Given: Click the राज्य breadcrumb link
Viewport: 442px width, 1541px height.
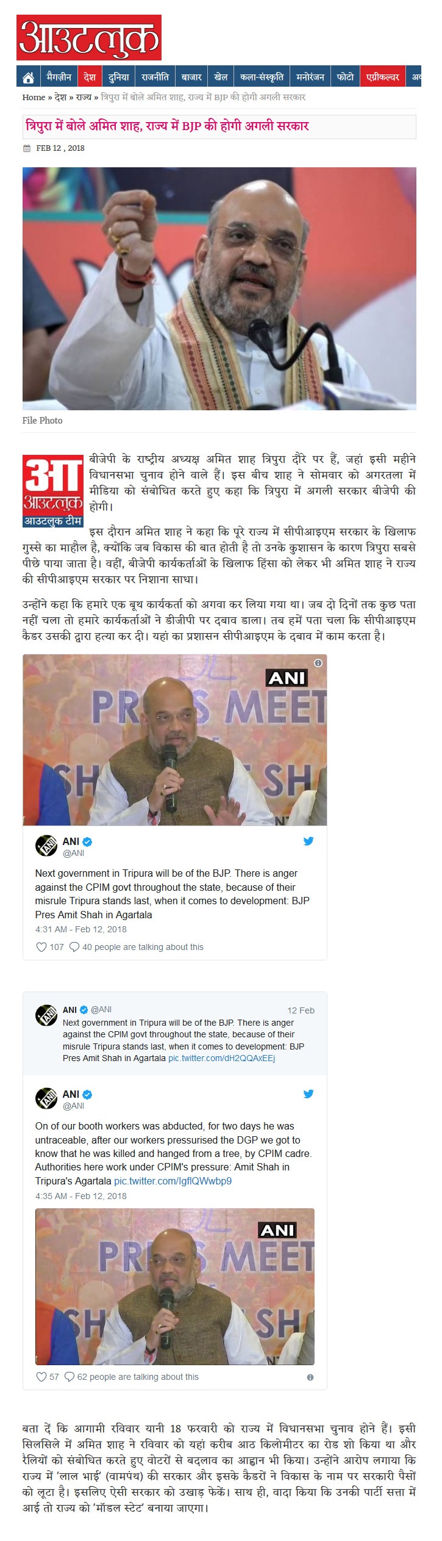Looking at the screenshot, I should (x=84, y=97).
